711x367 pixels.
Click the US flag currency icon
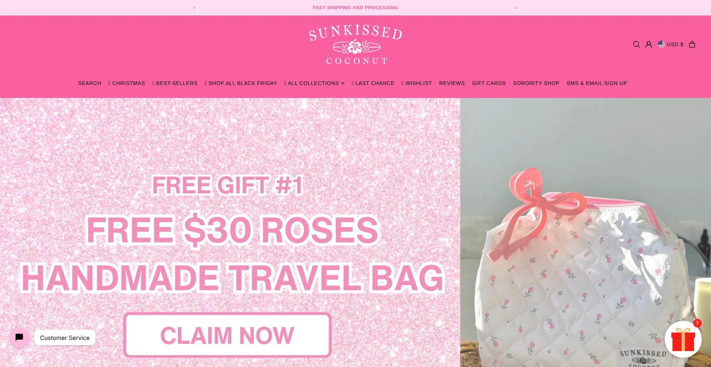click(661, 44)
